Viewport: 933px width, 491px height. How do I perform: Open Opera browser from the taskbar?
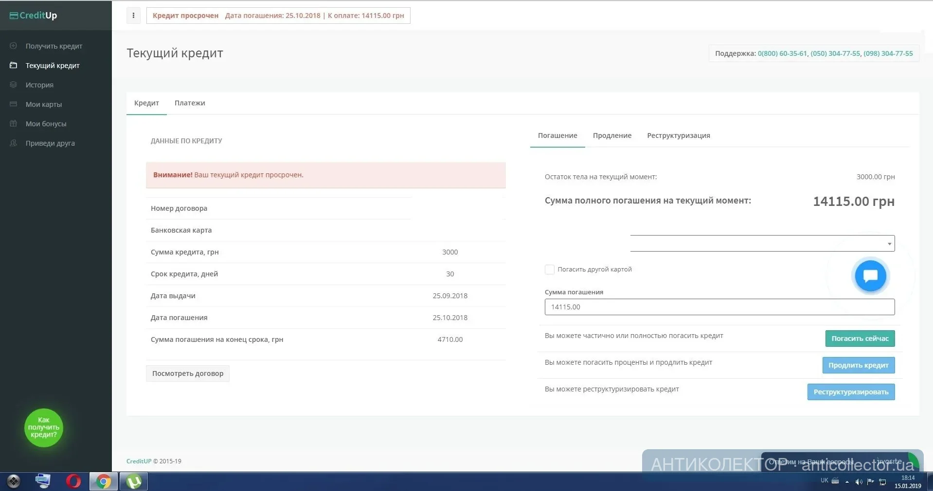tap(73, 481)
